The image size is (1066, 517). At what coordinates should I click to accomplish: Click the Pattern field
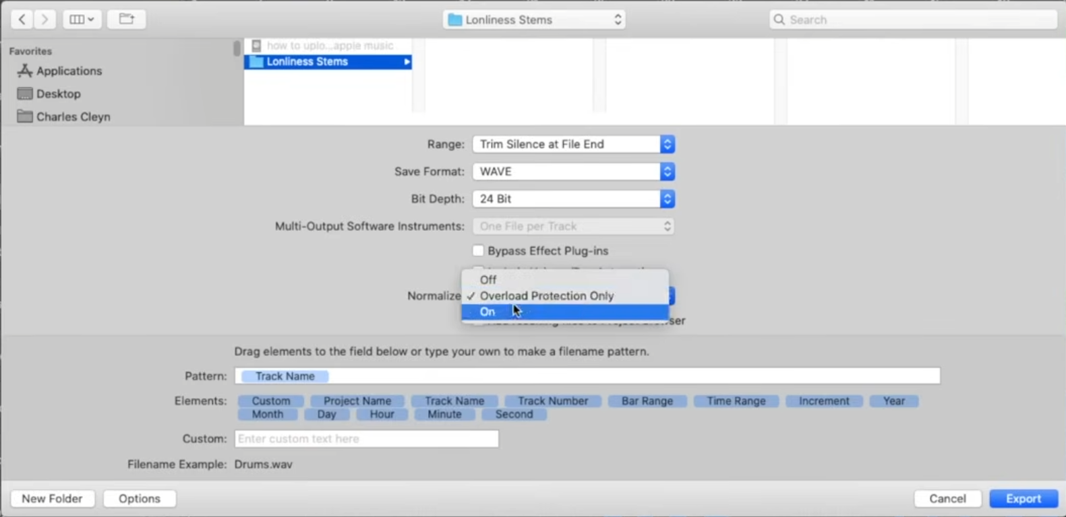click(x=587, y=376)
